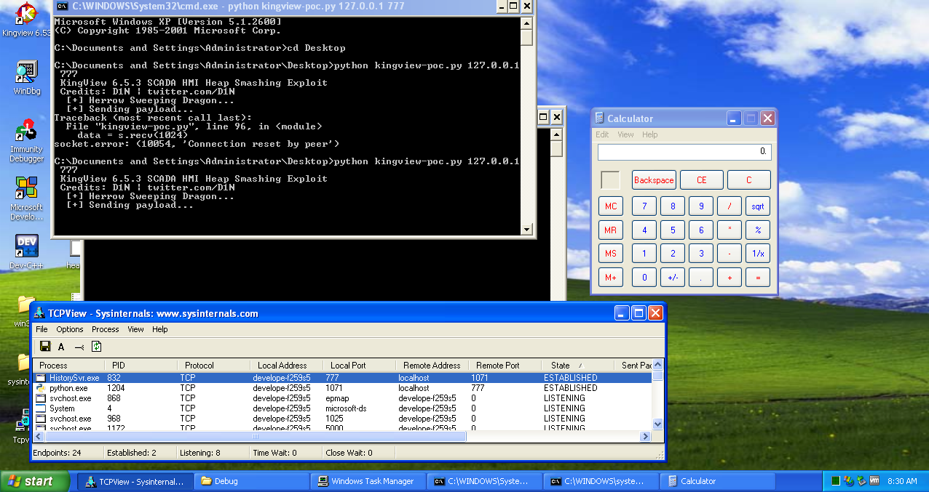Switch to Windows Task Manager taskbar button
Viewport: 929px width, 492px height.
click(x=368, y=481)
